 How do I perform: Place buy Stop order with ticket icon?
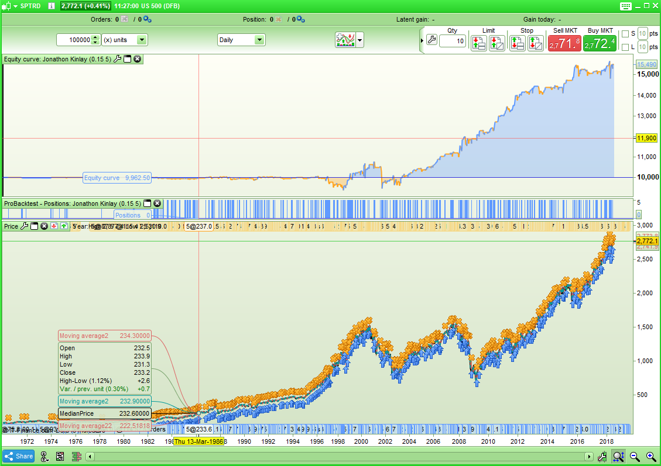click(517, 43)
